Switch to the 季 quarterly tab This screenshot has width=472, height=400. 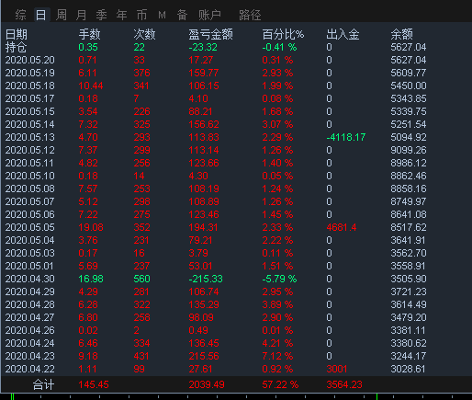(102, 15)
